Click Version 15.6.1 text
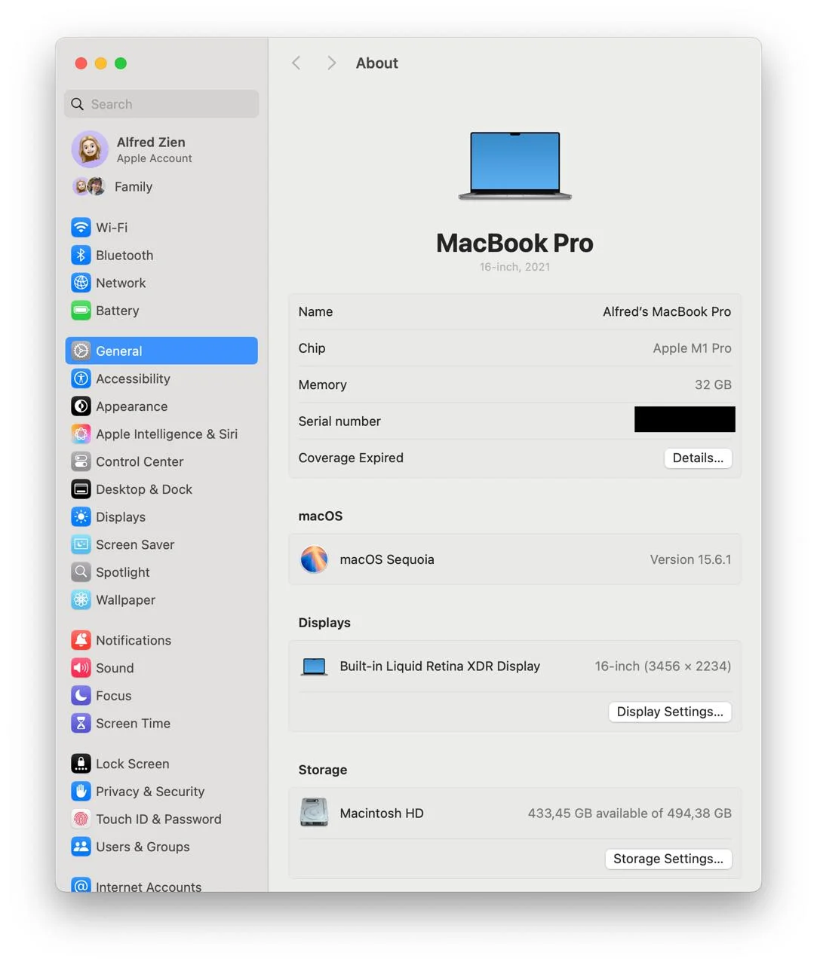817x965 pixels. click(690, 559)
